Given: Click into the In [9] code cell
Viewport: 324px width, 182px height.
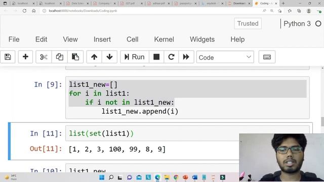Looking at the screenshot, I should coord(187,98).
